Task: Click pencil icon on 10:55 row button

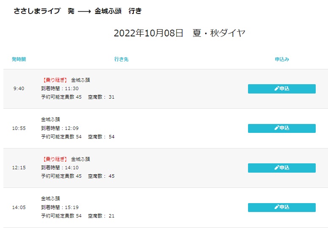Action: tap(276, 128)
